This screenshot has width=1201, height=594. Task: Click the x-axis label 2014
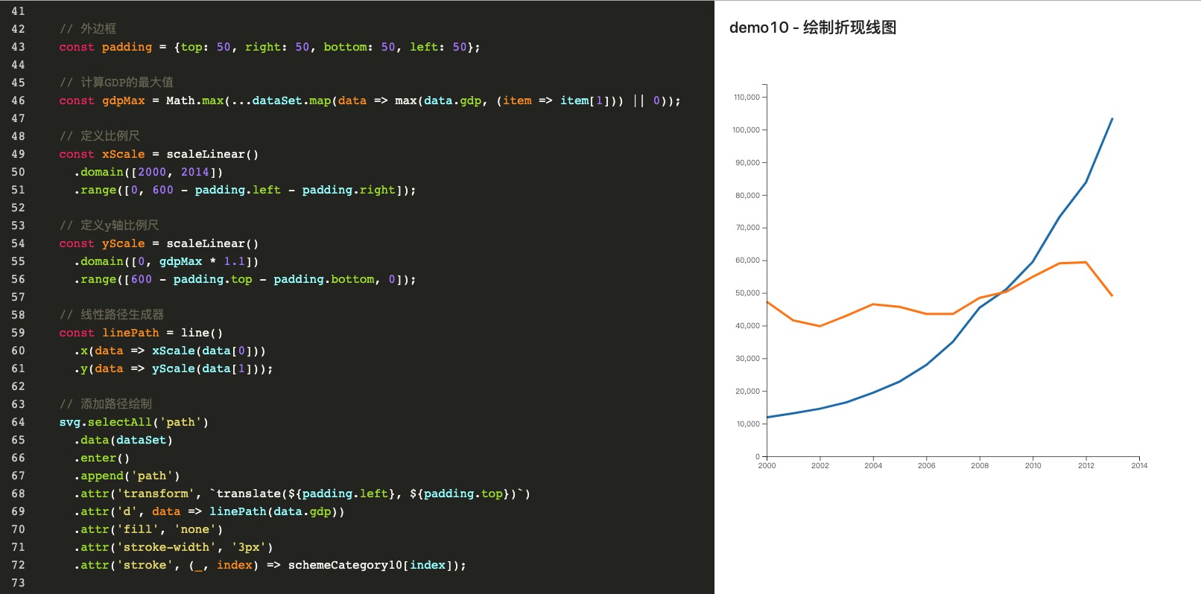[1139, 465]
